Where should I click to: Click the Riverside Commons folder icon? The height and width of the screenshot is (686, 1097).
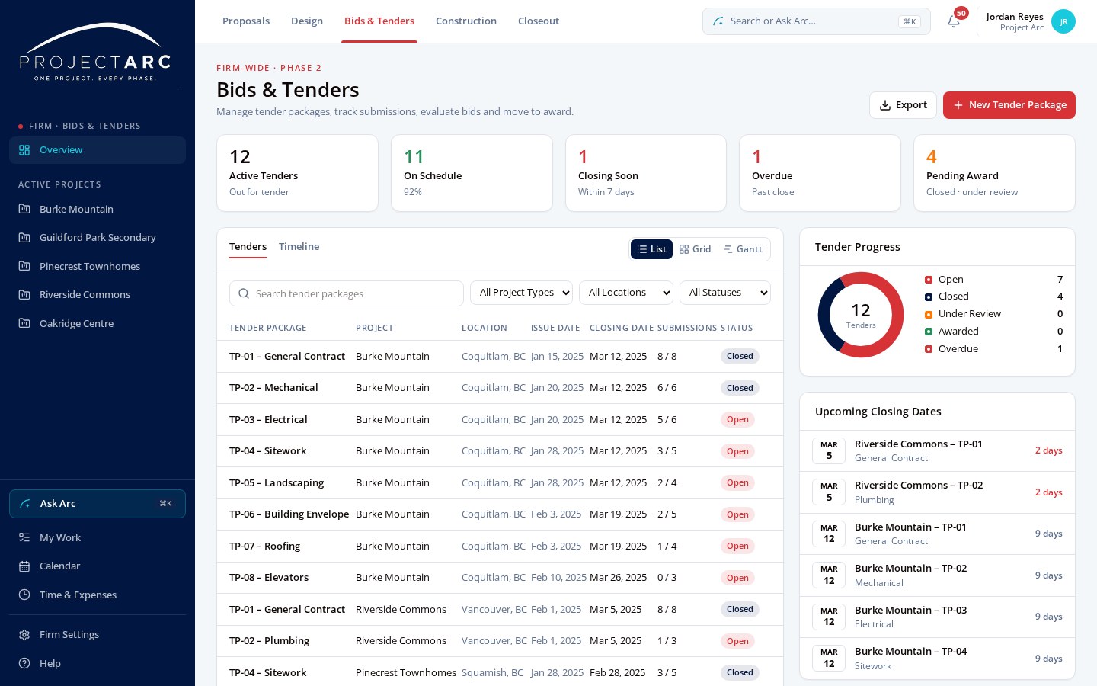point(24,295)
